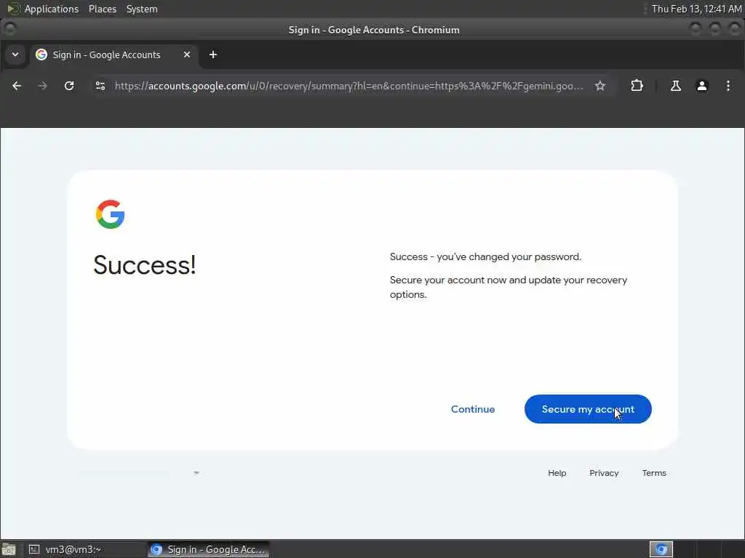745x558 pixels.
Task: Bookmark this page with the star icon
Action: [600, 86]
